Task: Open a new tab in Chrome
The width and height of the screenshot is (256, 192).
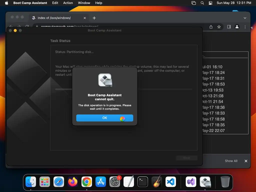Action: point(94,18)
